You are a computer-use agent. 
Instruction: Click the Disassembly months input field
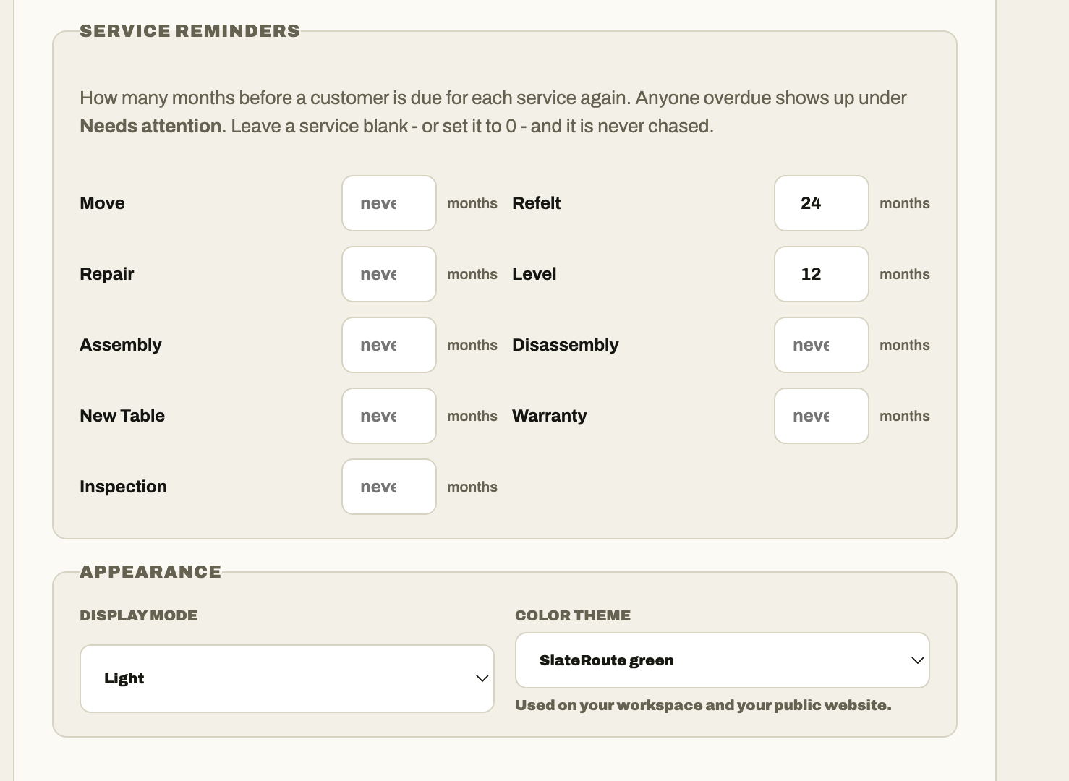point(822,345)
